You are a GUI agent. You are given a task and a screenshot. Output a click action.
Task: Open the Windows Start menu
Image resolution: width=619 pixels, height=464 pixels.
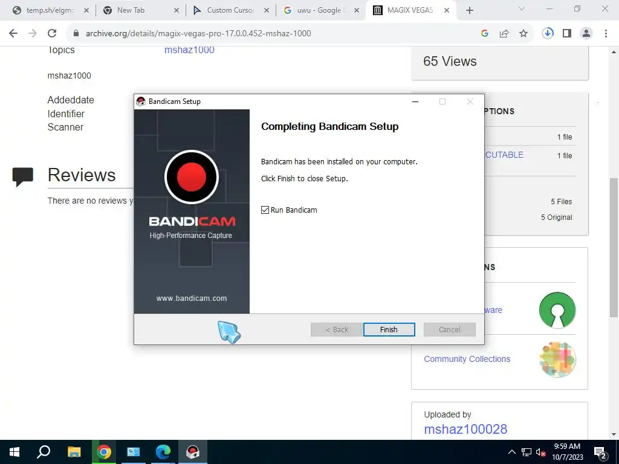[15, 452]
